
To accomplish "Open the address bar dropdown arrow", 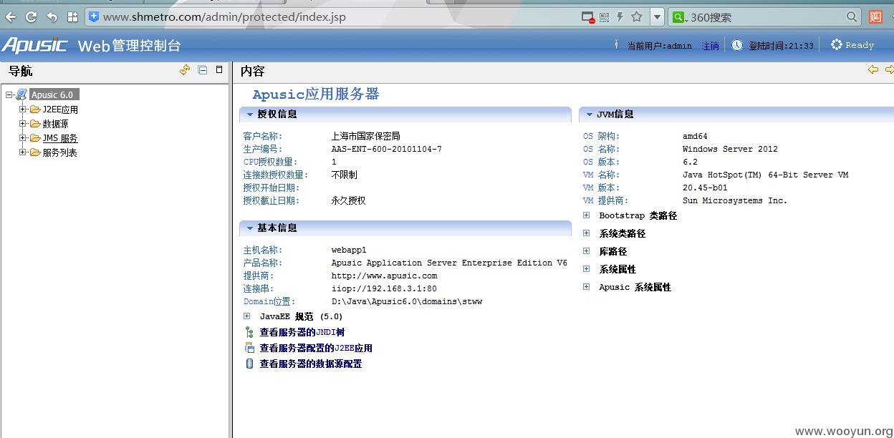I will click(x=657, y=16).
